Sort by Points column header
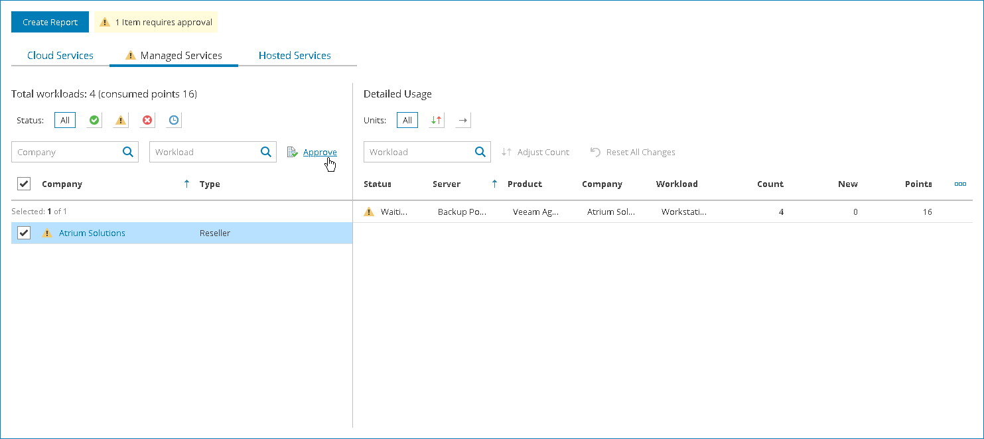Image resolution: width=984 pixels, height=439 pixels. coord(918,184)
